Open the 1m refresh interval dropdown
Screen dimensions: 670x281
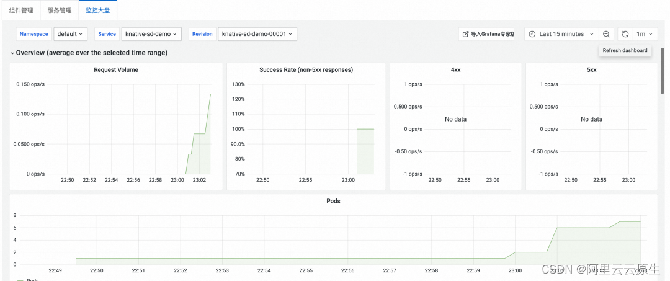coord(645,34)
